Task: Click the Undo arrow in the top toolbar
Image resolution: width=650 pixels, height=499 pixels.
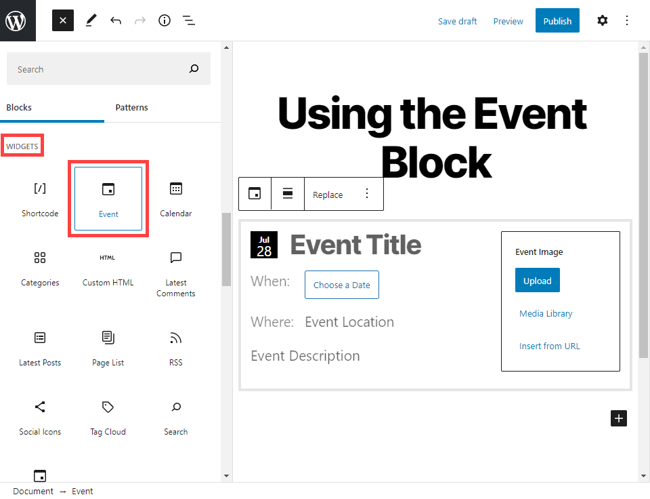Action: tap(115, 20)
